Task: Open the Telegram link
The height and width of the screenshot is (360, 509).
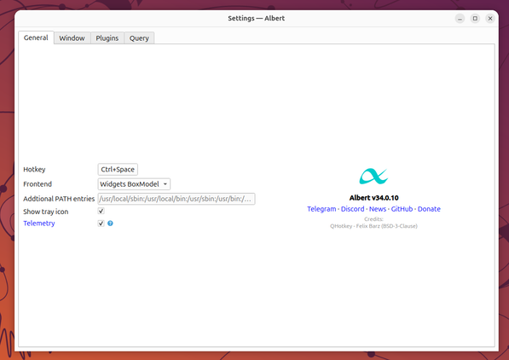Action: tap(321, 209)
